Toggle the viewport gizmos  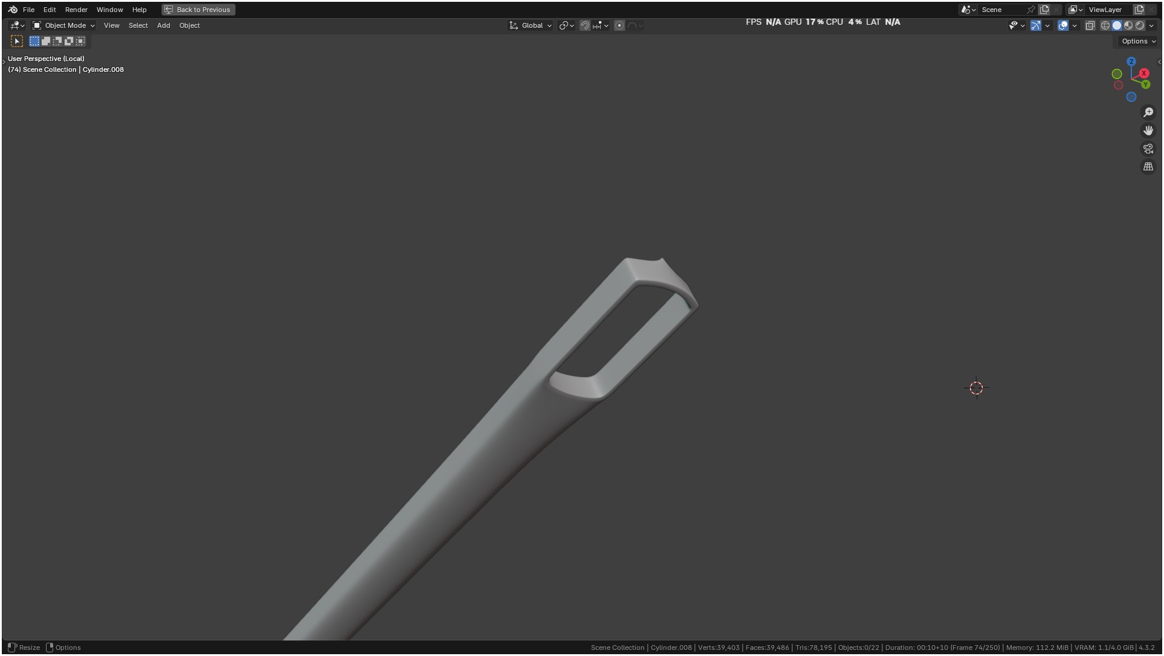(x=1035, y=25)
